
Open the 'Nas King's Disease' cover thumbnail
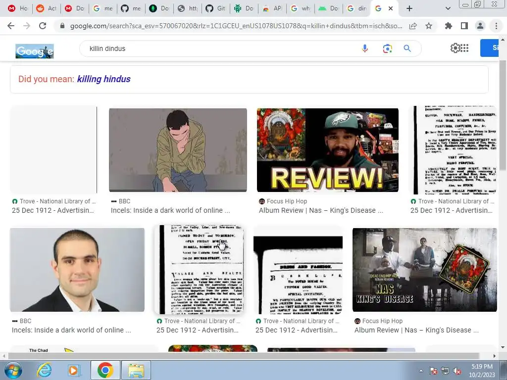pyautogui.click(x=424, y=270)
